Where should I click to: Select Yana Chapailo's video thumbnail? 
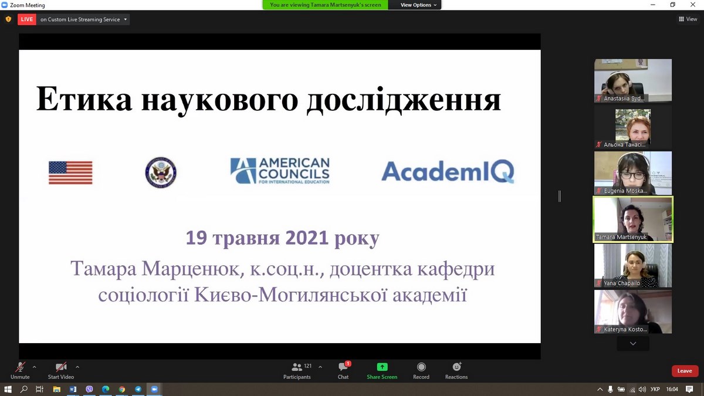click(x=633, y=265)
